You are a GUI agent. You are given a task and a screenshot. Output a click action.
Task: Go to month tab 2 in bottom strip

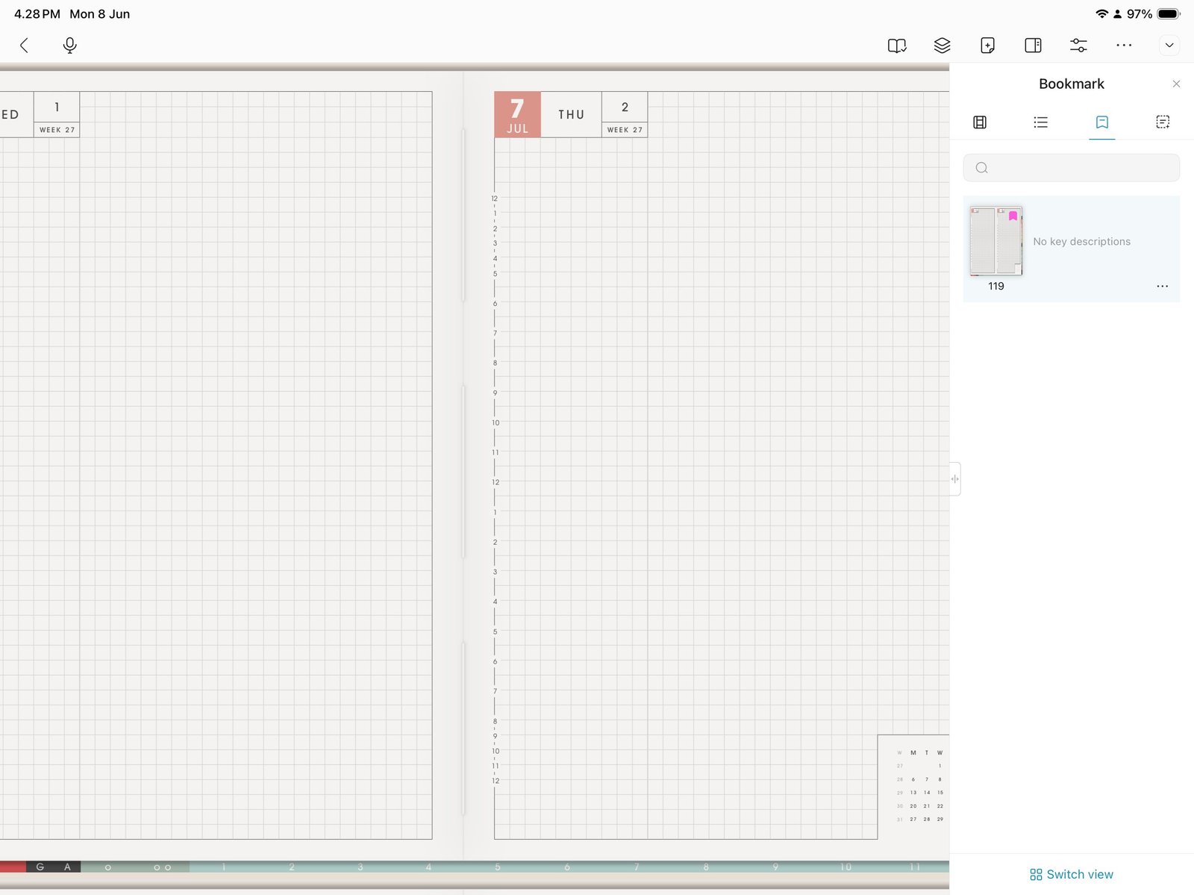pyautogui.click(x=292, y=867)
